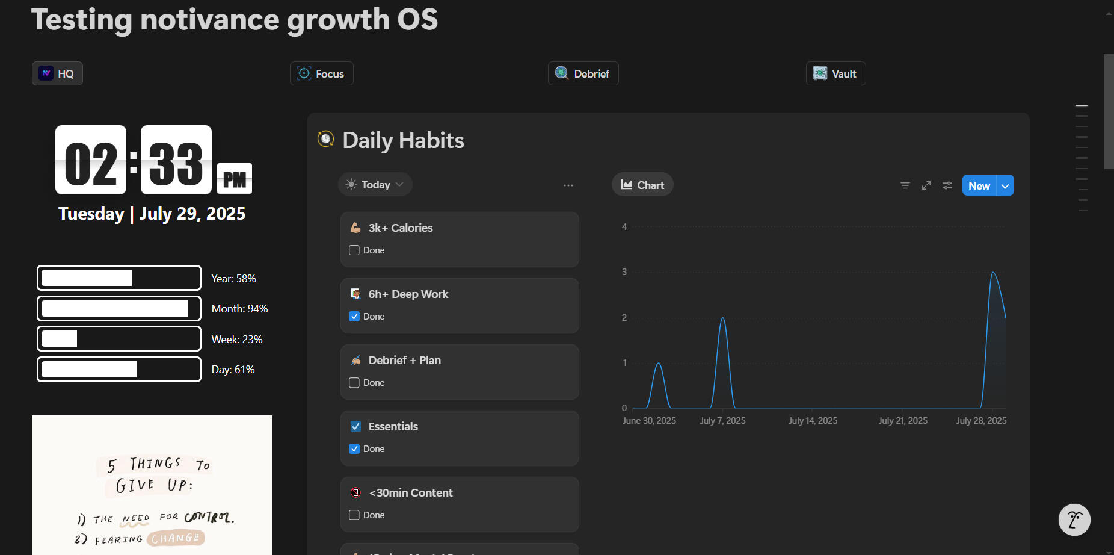Open the Debrief page link

pyautogui.click(x=583, y=73)
